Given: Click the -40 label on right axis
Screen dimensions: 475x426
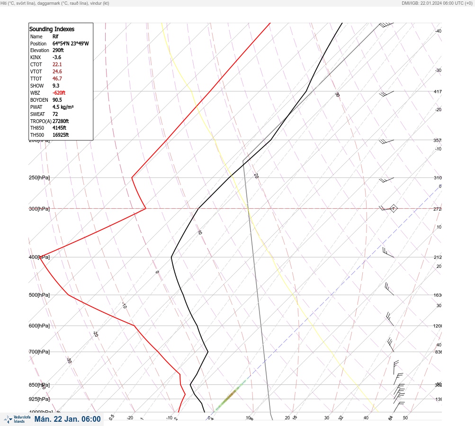Looking at the screenshot, I should 438,31.
